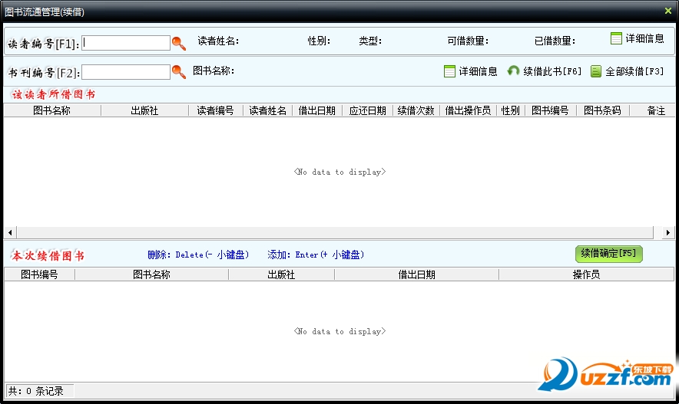Click 性别 column header in upper table
The width and height of the screenshot is (679, 404).
pyautogui.click(x=511, y=110)
